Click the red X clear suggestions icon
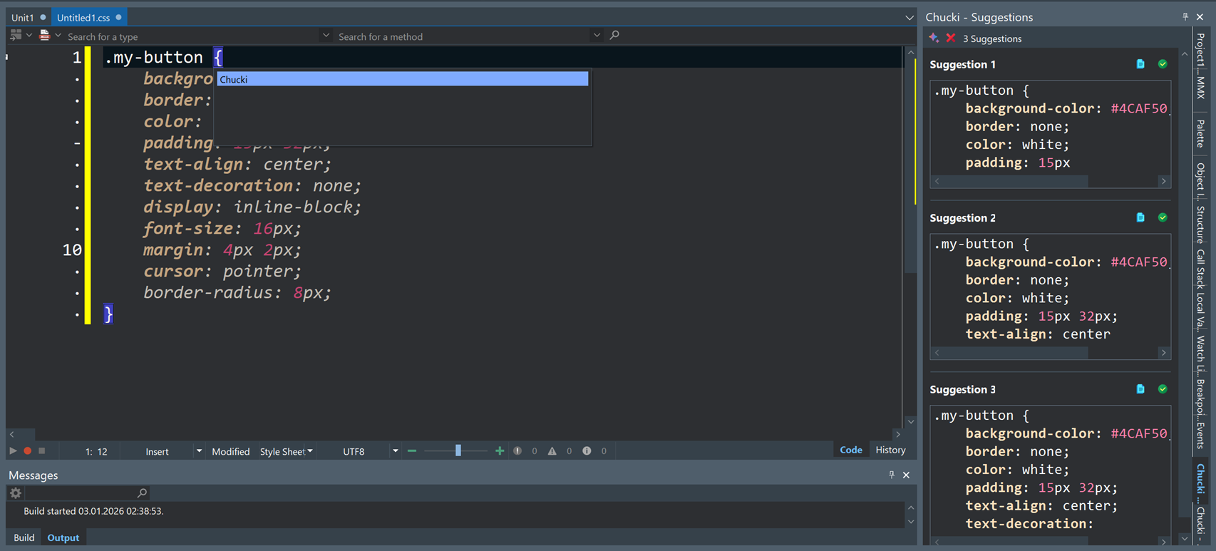The height and width of the screenshot is (551, 1216). pyautogui.click(x=951, y=38)
